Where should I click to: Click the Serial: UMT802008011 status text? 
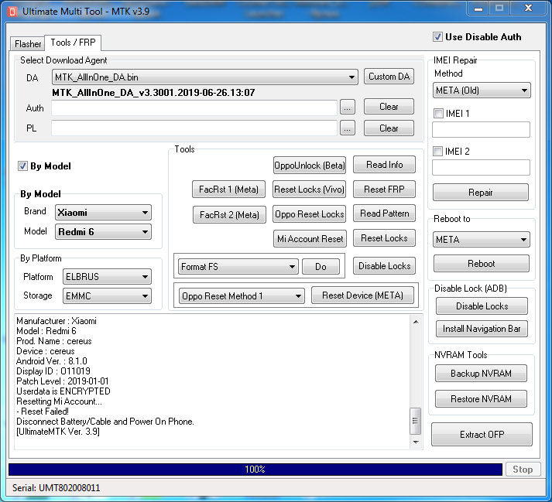coord(56,488)
